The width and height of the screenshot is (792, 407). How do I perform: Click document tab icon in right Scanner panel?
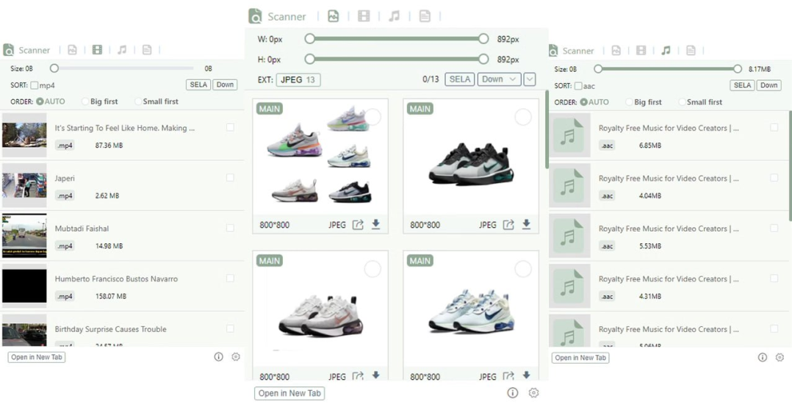691,51
